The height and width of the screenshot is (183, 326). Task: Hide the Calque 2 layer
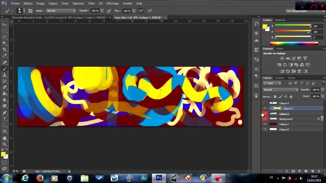pyautogui.click(x=265, y=124)
